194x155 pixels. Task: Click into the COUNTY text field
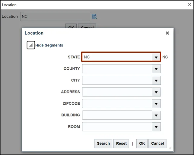click(117, 69)
